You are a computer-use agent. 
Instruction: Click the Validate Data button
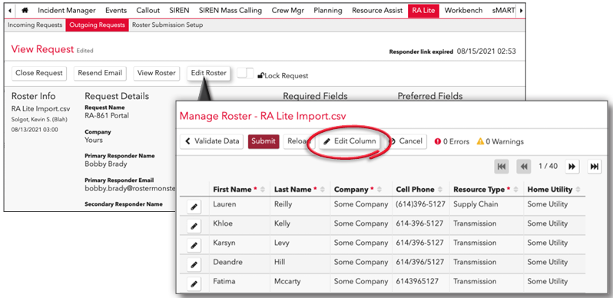(x=212, y=141)
